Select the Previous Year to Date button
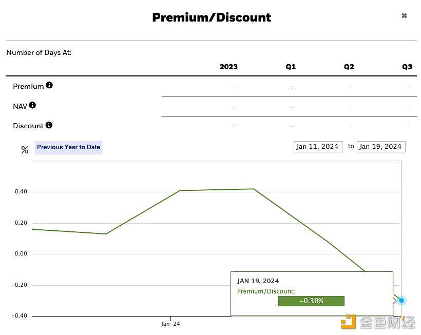The width and height of the screenshot is (421, 335). (68, 147)
